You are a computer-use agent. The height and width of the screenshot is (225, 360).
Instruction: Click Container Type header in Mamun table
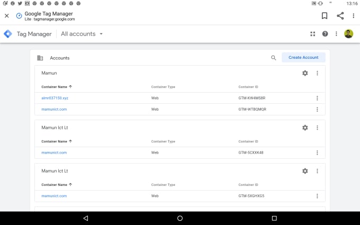(163, 87)
